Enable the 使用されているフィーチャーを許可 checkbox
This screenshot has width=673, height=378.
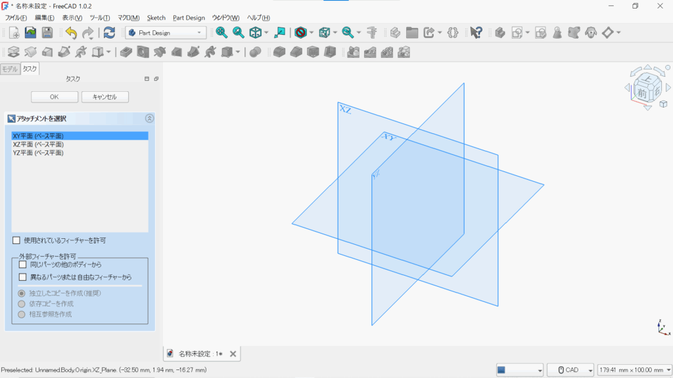point(16,241)
